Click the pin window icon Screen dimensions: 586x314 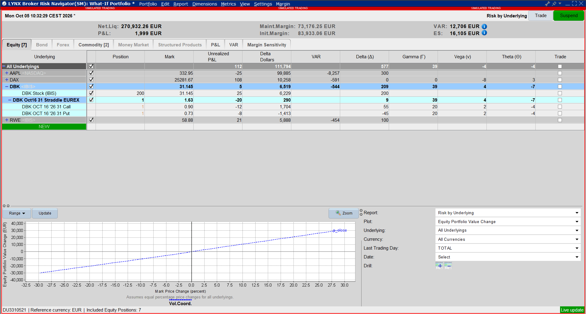(x=554, y=4)
